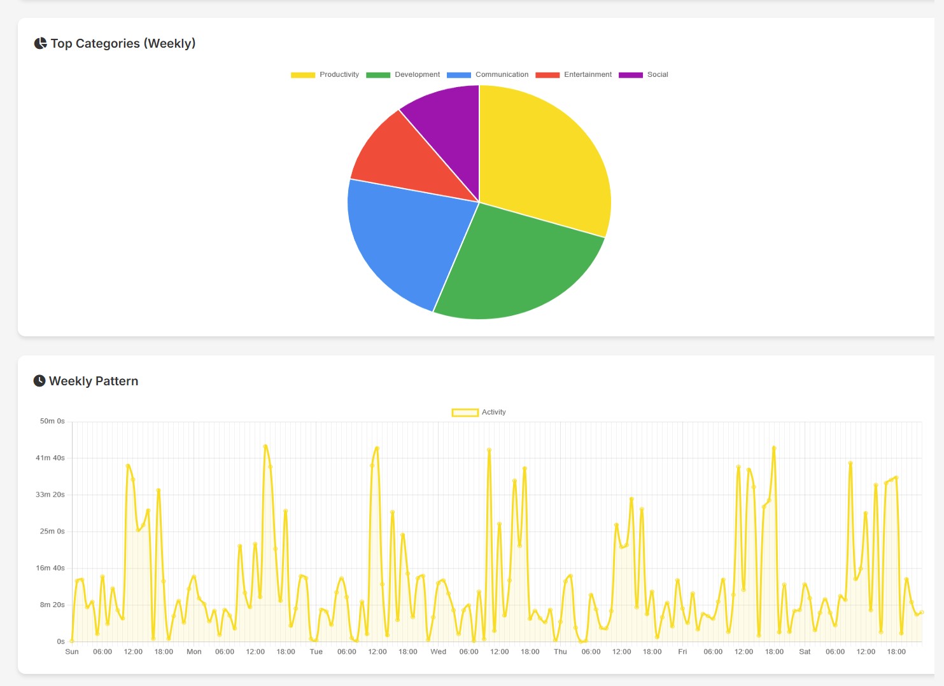
Task: Click the Top Categories (Weekly) heading
Action: pos(123,43)
